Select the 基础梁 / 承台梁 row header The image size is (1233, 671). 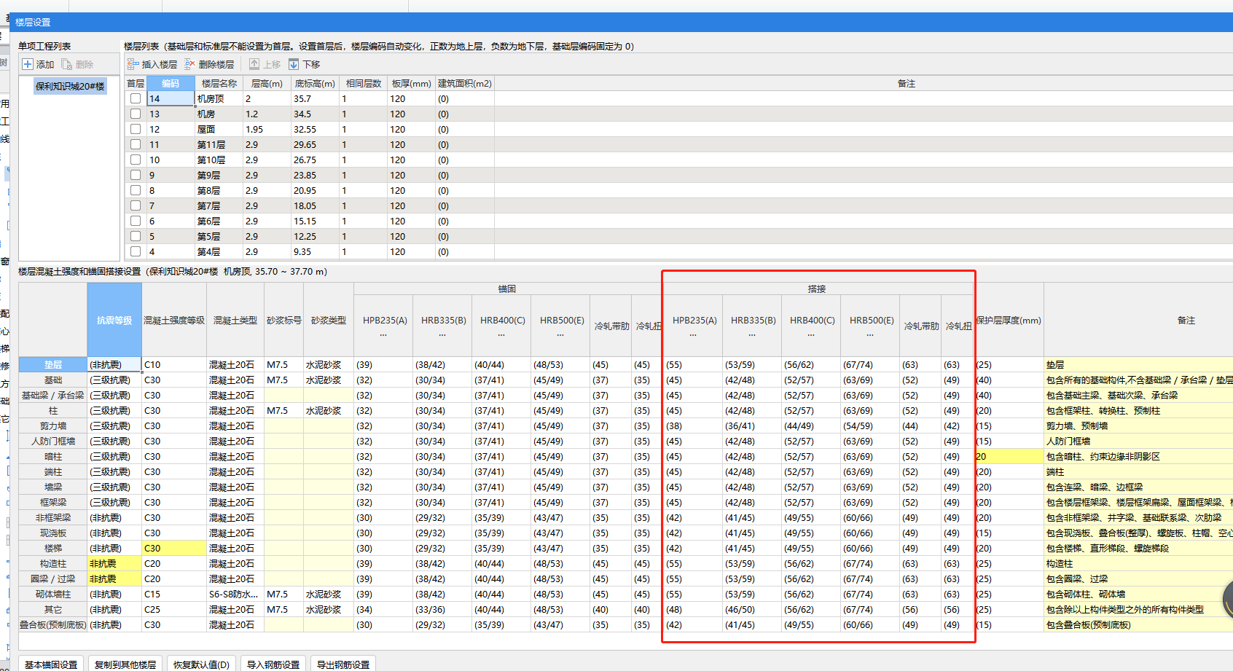point(53,395)
